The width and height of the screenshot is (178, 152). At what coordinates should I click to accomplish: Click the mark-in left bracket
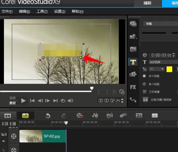click(99, 92)
